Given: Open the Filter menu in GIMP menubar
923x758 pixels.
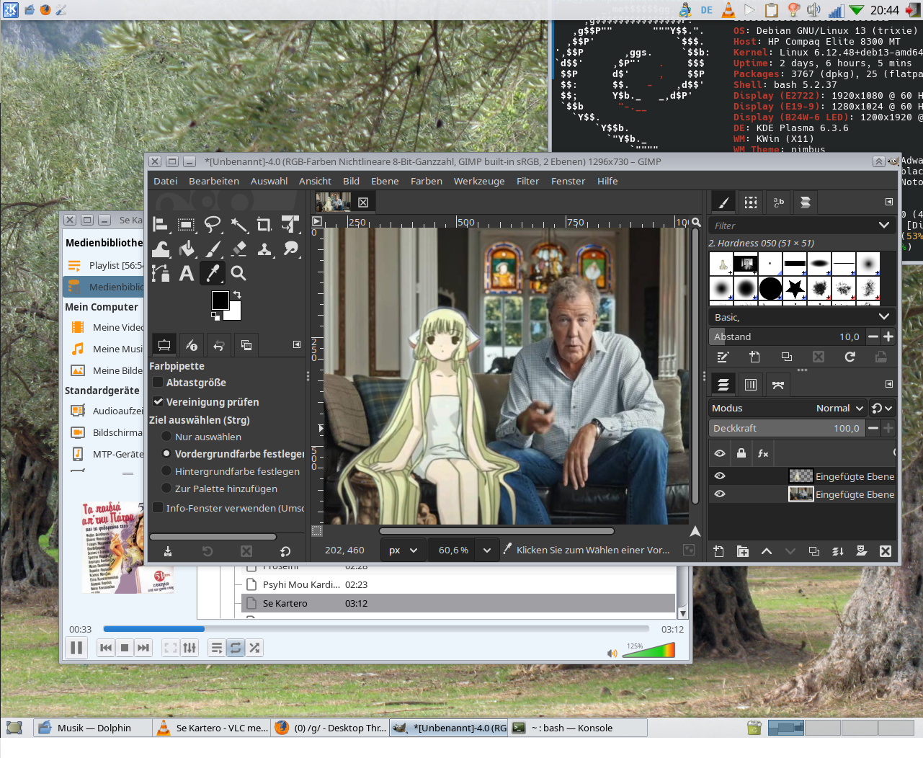Looking at the screenshot, I should [527, 181].
